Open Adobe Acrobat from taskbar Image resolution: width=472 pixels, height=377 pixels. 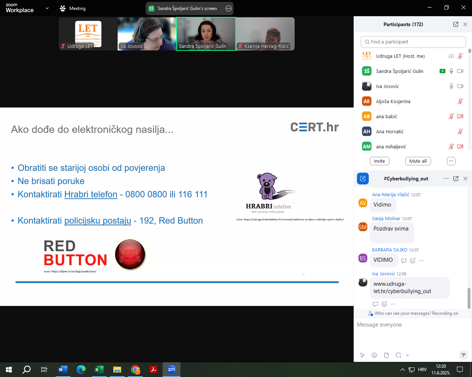click(x=153, y=370)
